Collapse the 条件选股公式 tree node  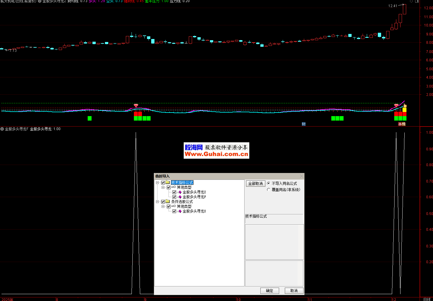coord(157,202)
